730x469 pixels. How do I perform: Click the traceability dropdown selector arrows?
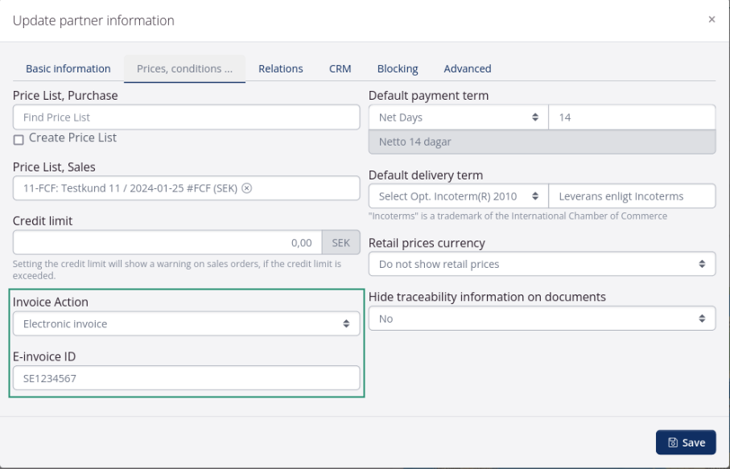[x=703, y=318]
